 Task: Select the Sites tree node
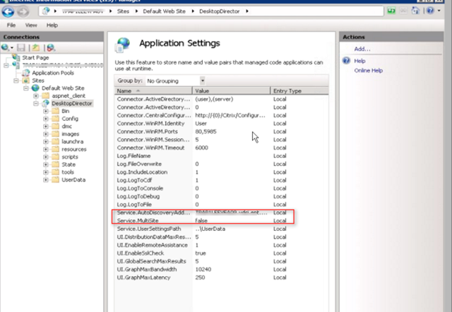(x=38, y=80)
